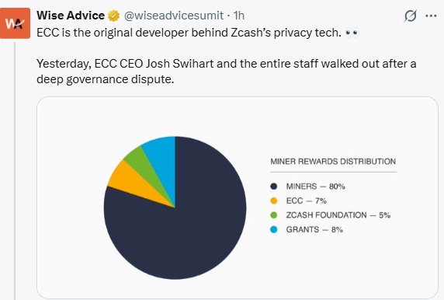Click the Wise Advice display name
This screenshot has width=444, height=300.
(71, 16)
